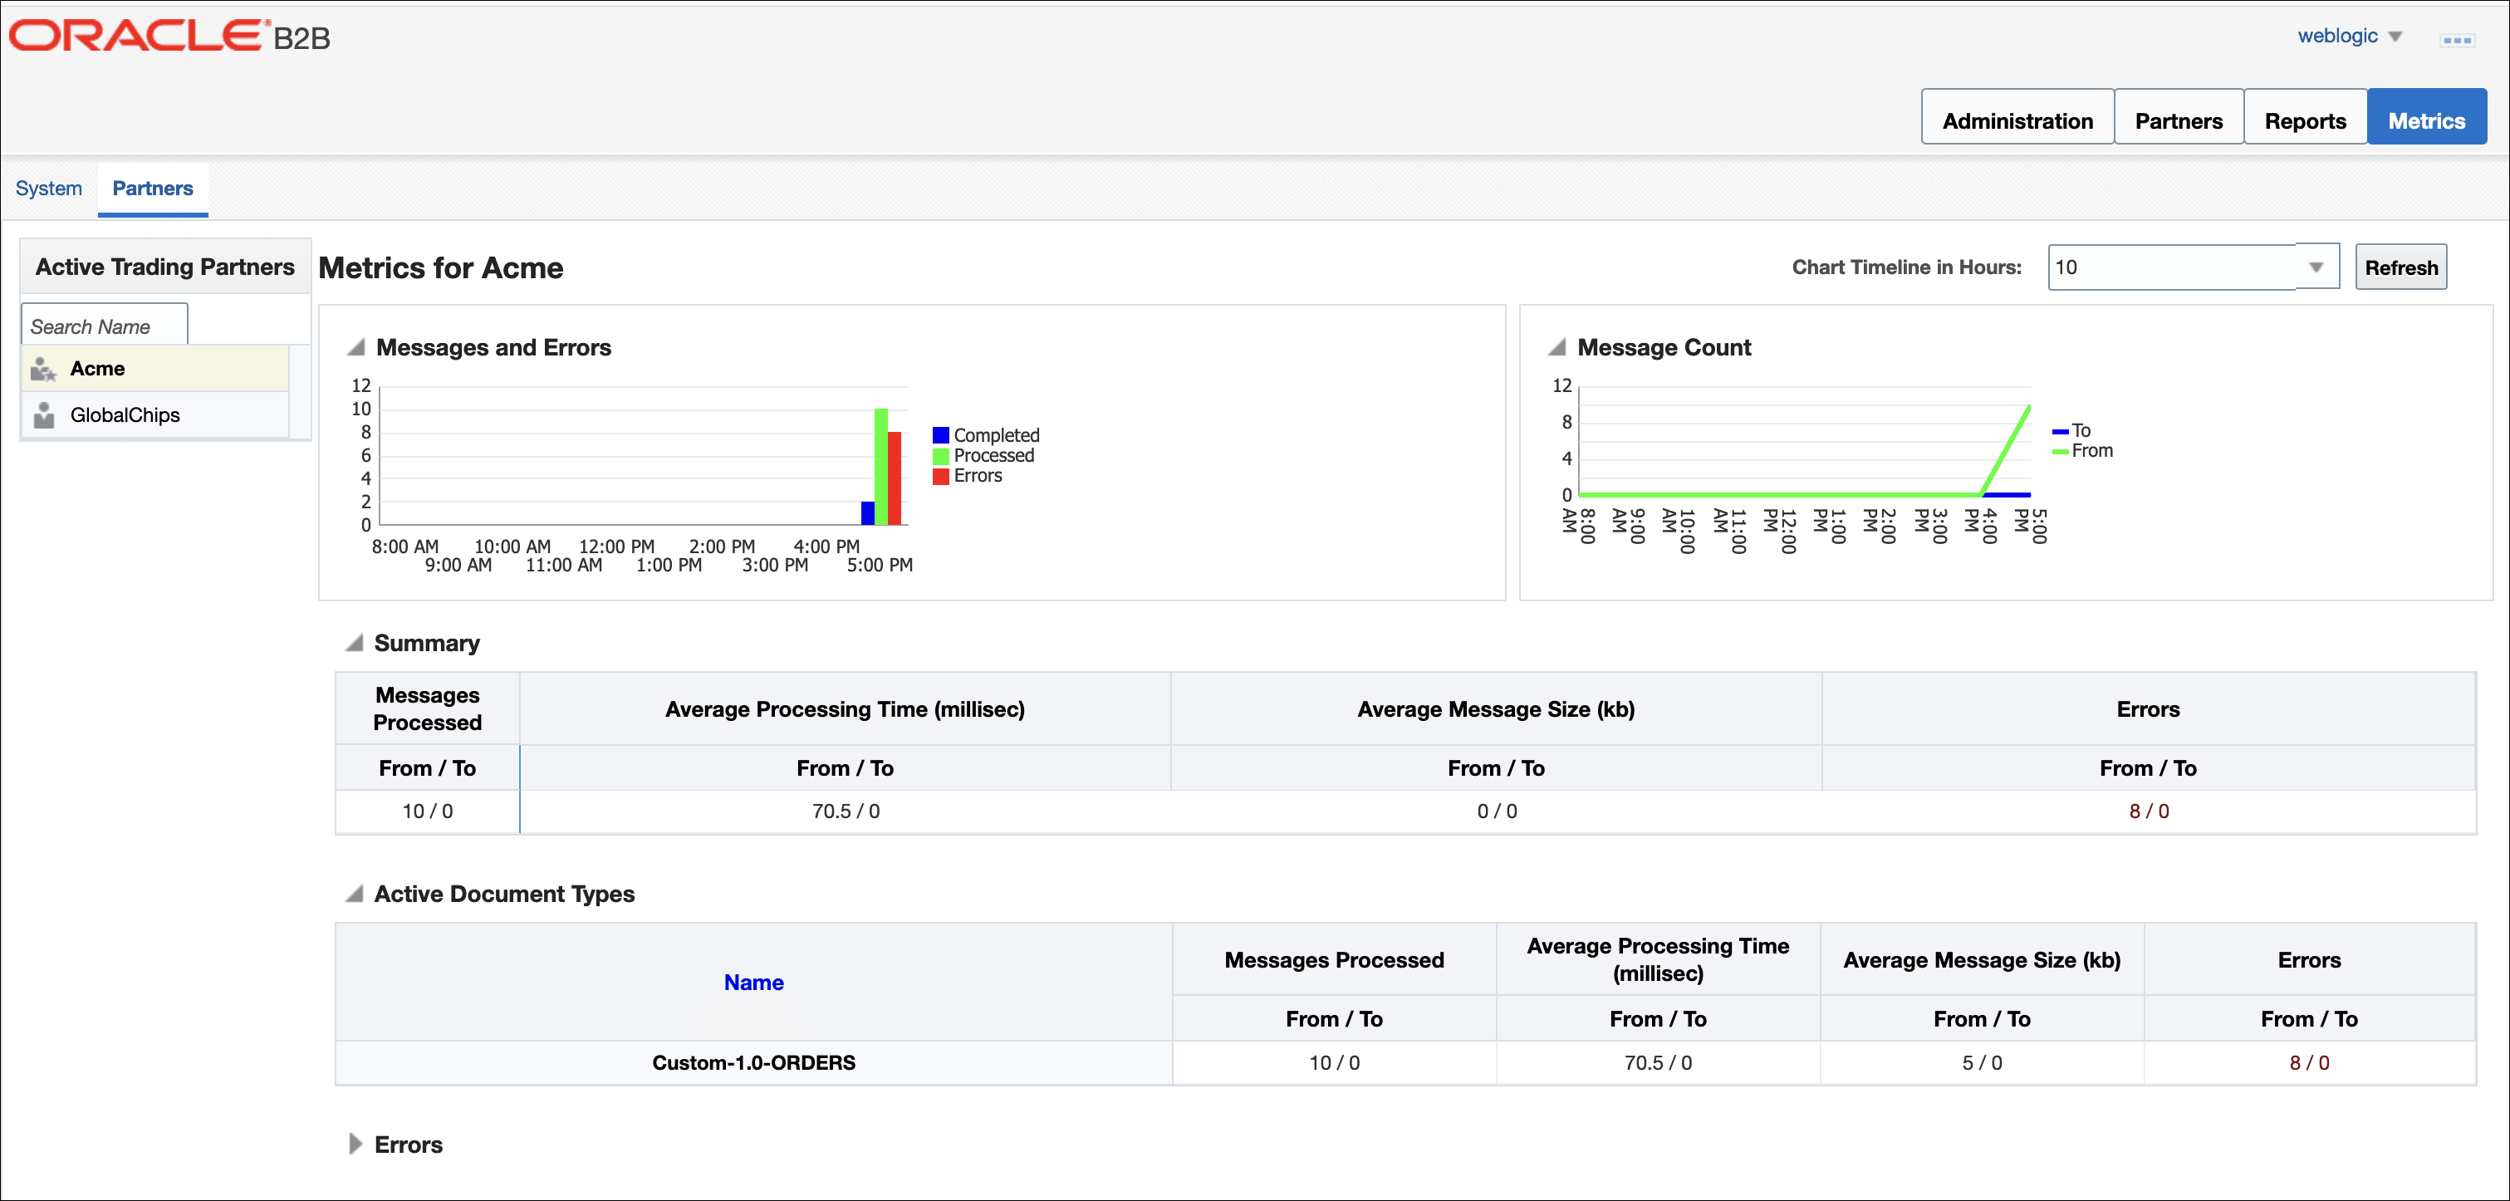Click the GlobalChips partner icon
The image size is (2510, 1201).
coord(43,415)
